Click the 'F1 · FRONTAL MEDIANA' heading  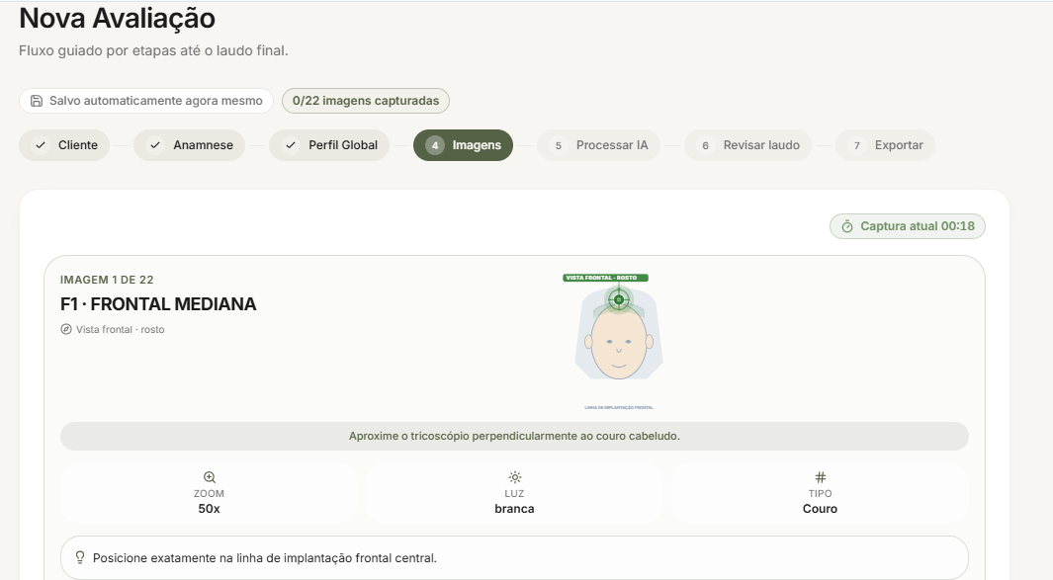point(158,304)
